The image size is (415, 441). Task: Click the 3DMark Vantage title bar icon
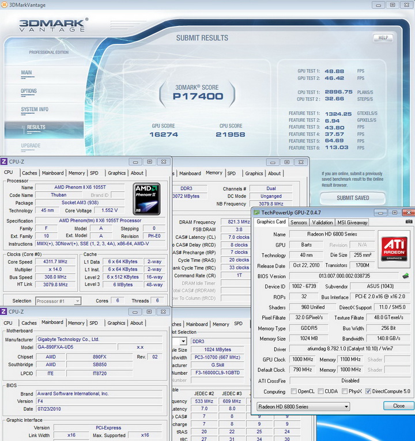[x=4, y=5]
